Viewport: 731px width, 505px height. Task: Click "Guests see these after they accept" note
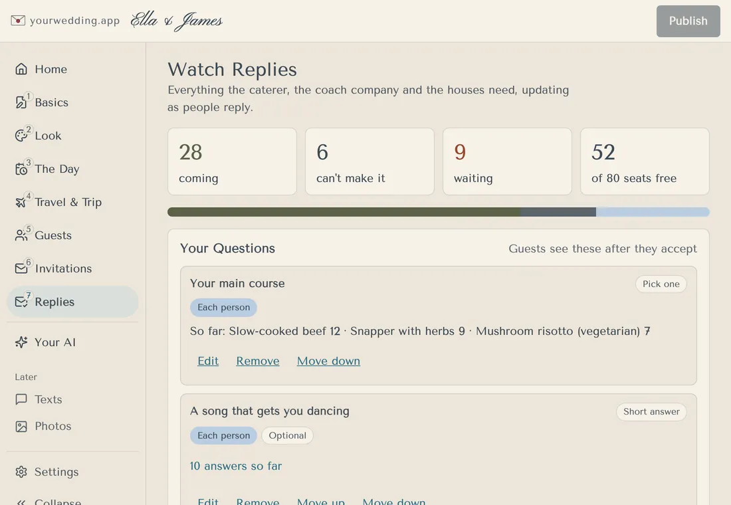603,249
